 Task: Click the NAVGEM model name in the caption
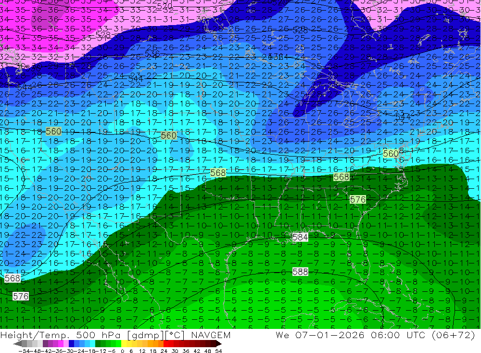211,335
